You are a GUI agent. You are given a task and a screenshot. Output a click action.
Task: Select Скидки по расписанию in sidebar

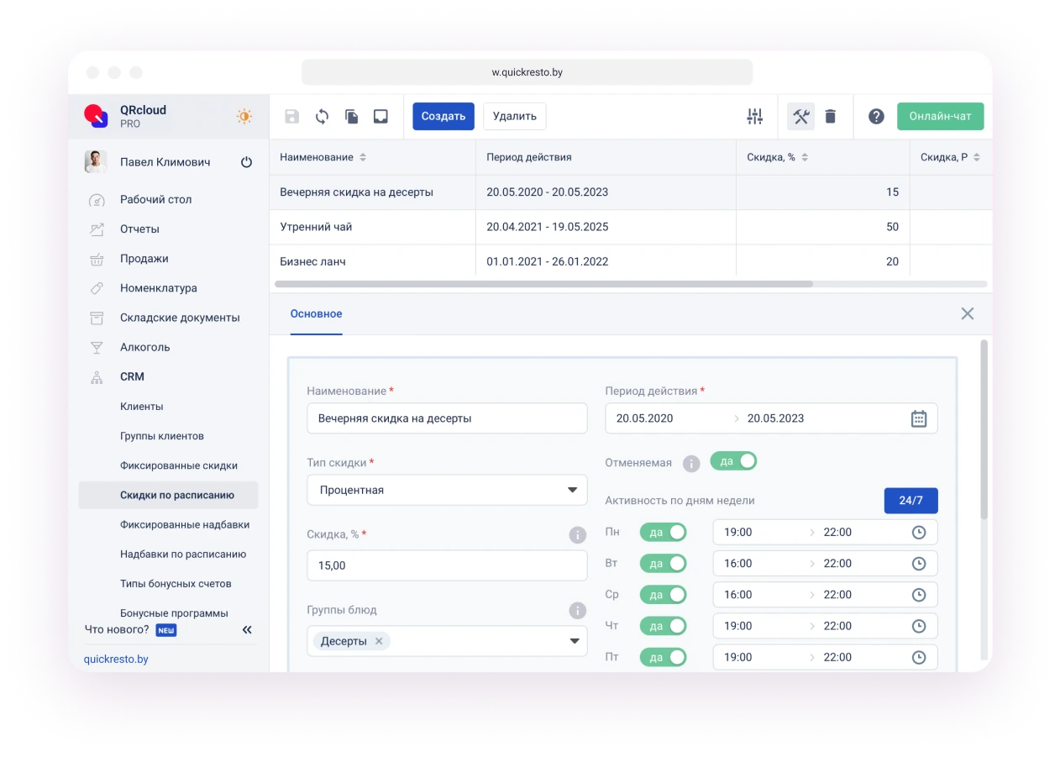176,495
